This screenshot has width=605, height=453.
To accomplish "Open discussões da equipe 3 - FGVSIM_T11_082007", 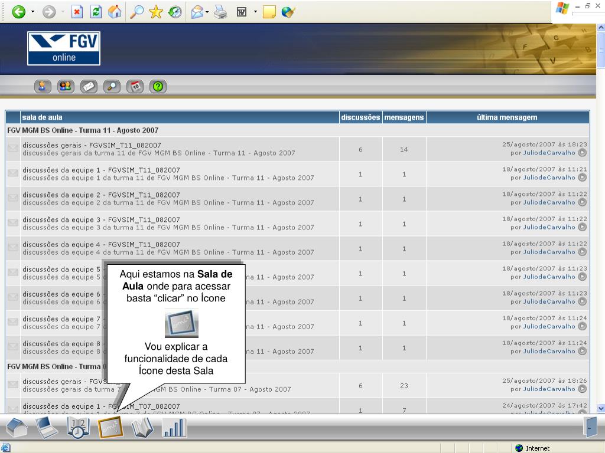I will pos(101,219).
